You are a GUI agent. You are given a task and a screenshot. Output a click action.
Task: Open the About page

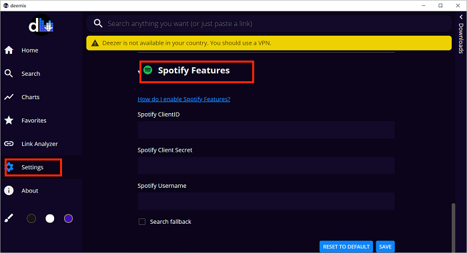(30, 190)
